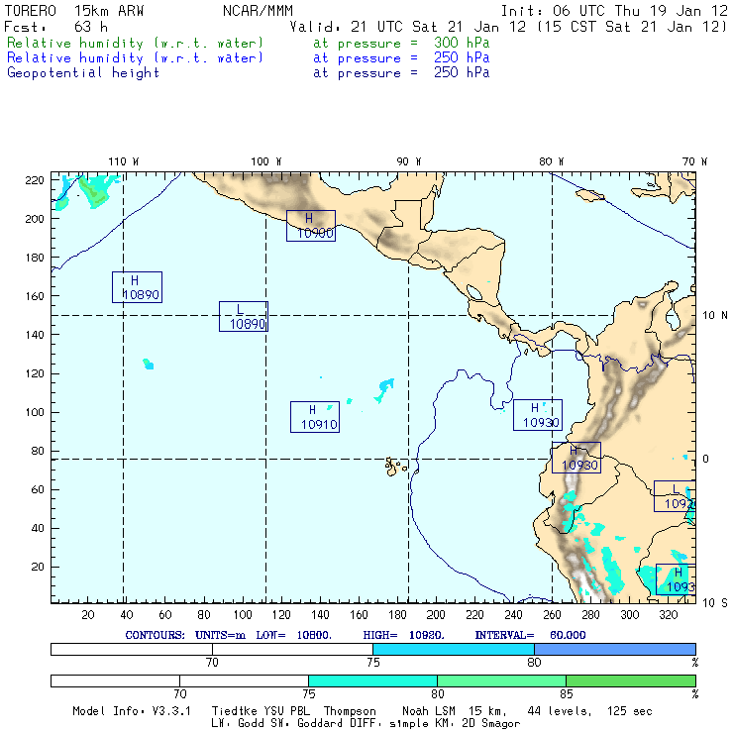The image size is (733, 733).
Task: Click turquoise 75-80% swatch in lower colorbar
Action: click(x=373, y=681)
